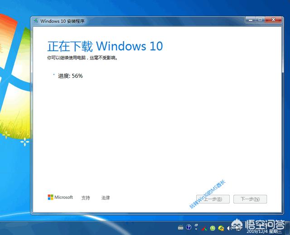This screenshot has width=290, height=235.
Task: Click the 进度: 56% progress text
Action: [70, 76]
